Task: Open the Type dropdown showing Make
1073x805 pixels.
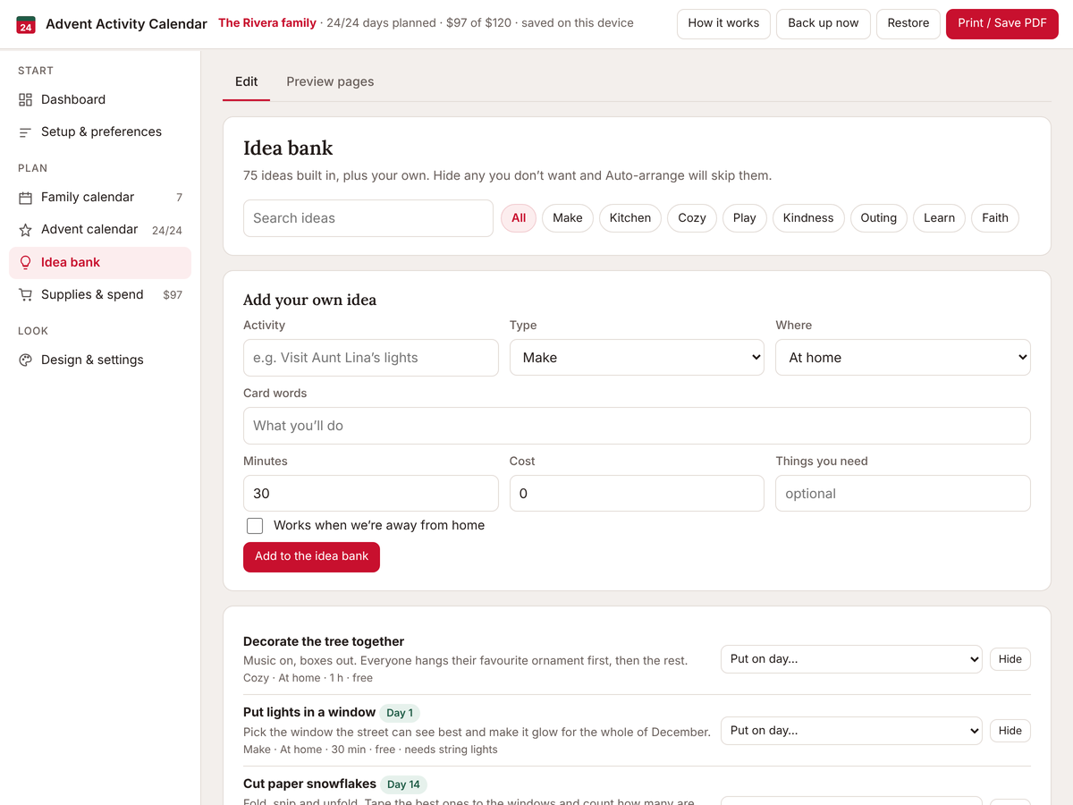Action: [x=637, y=358]
